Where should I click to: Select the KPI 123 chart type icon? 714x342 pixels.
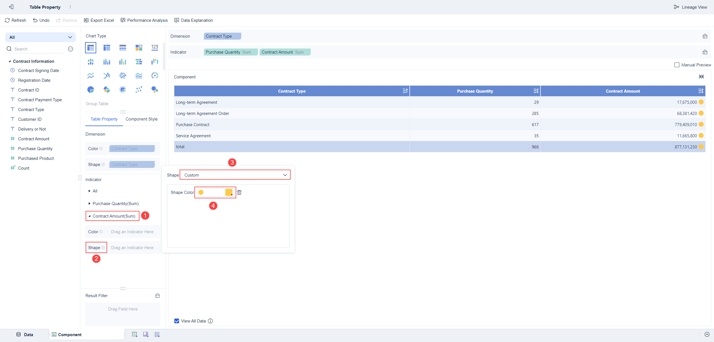pyautogui.click(x=155, y=48)
